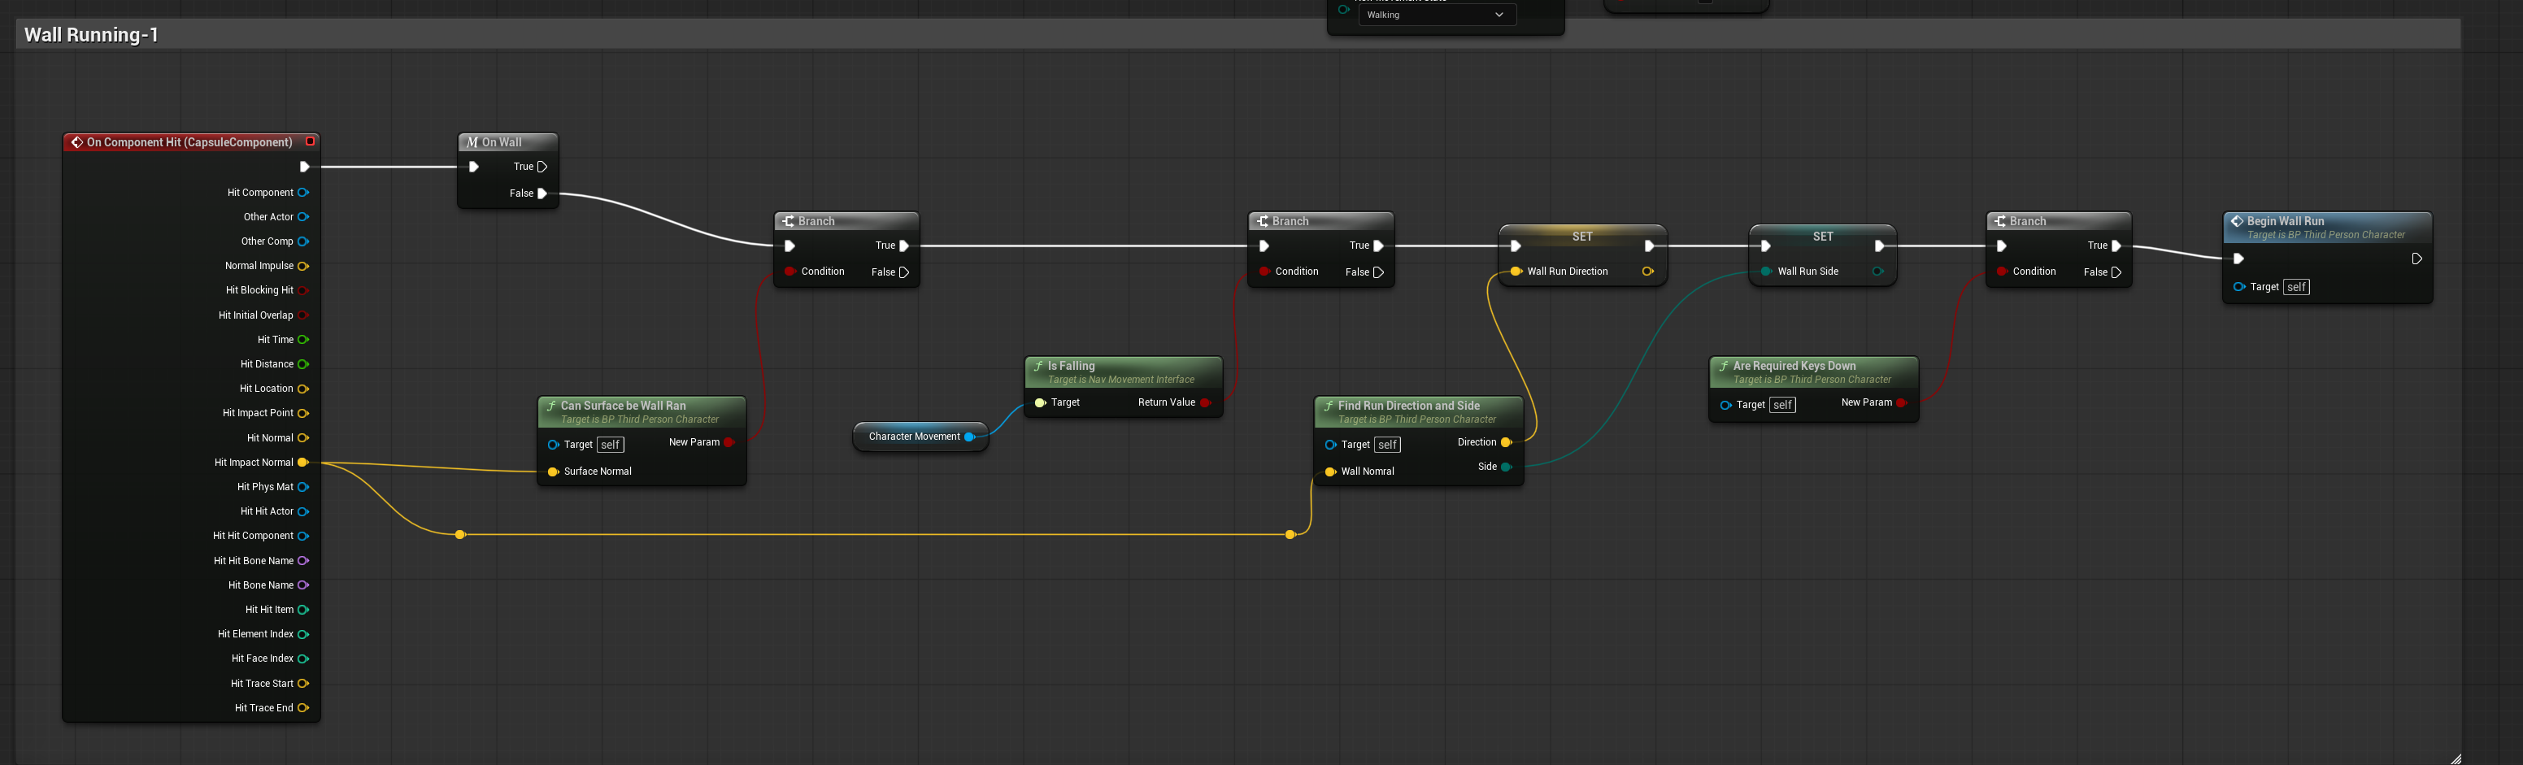Click the Hit Impact Normal yellow vector pin
Image resolution: width=2523 pixels, height=765 pixels.
tap(303, 463)
